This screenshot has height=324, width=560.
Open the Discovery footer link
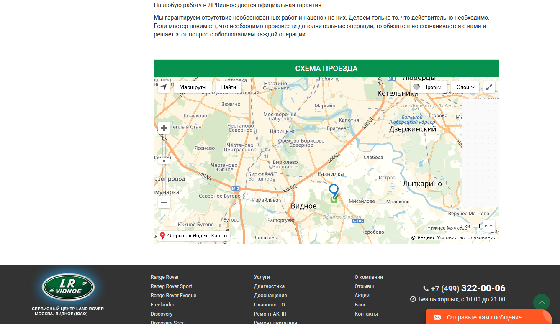point(162,314)
